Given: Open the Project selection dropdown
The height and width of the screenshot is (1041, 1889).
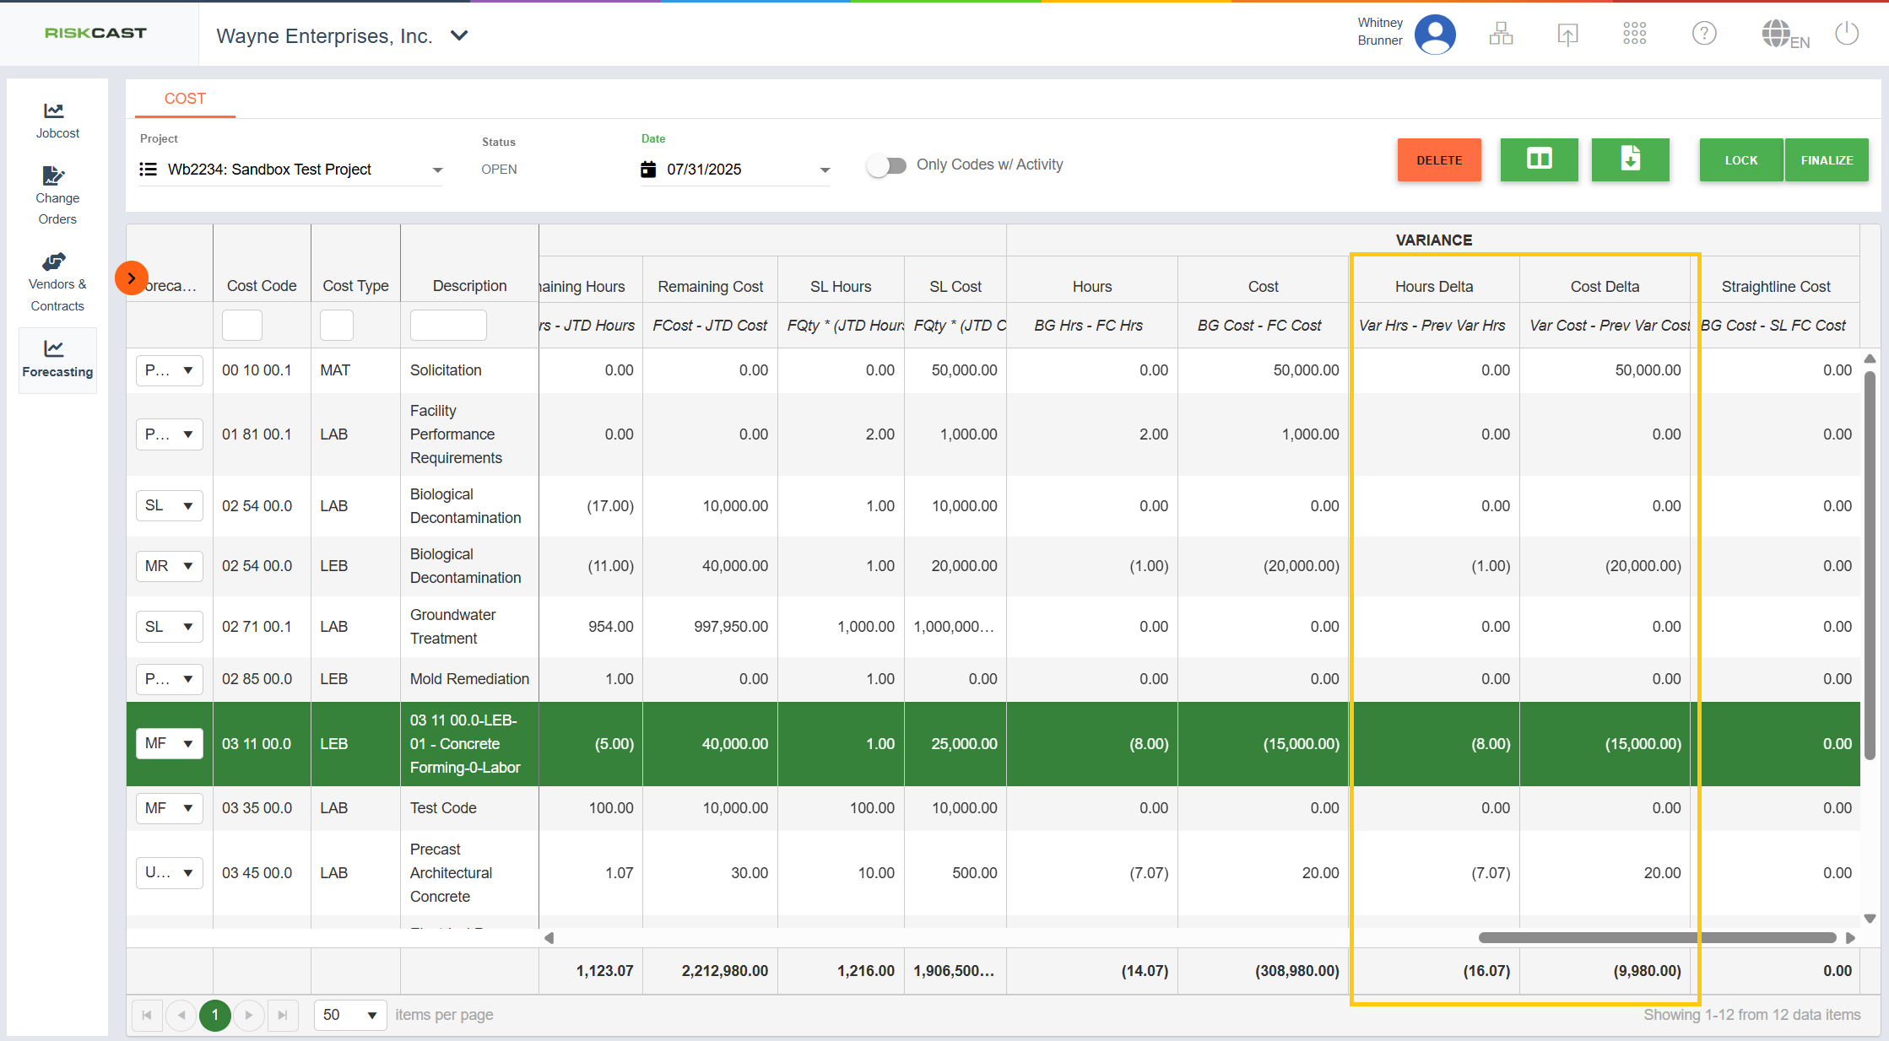Looking at the screenshot, I should (437, 170).
